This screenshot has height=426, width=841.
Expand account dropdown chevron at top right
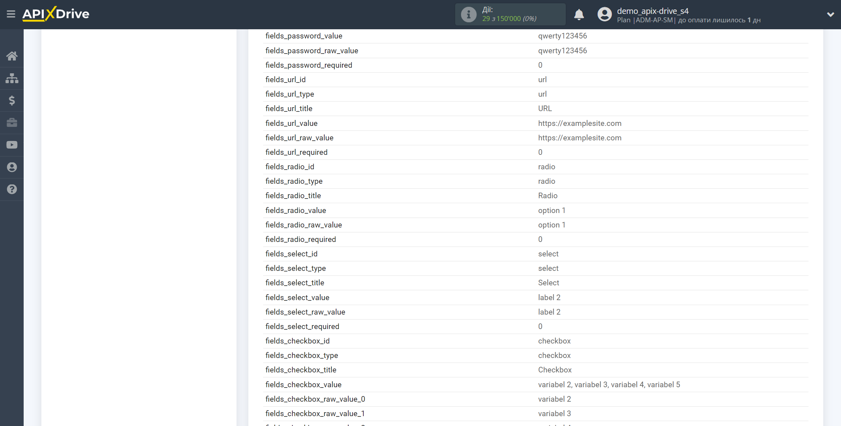point(830,14)
